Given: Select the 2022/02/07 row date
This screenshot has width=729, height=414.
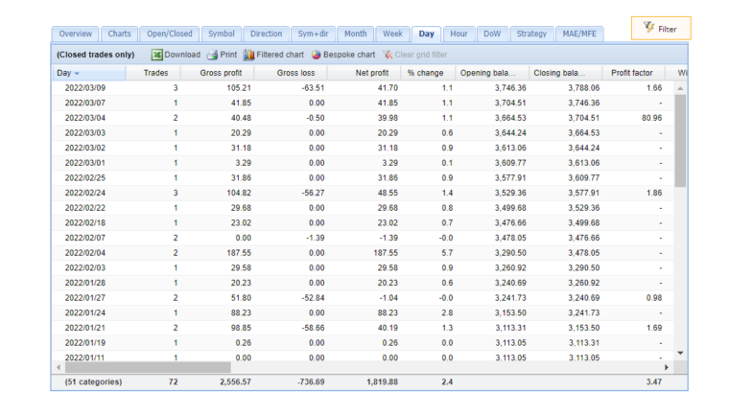Looking at the screenshot, I should tap(85, 238).
